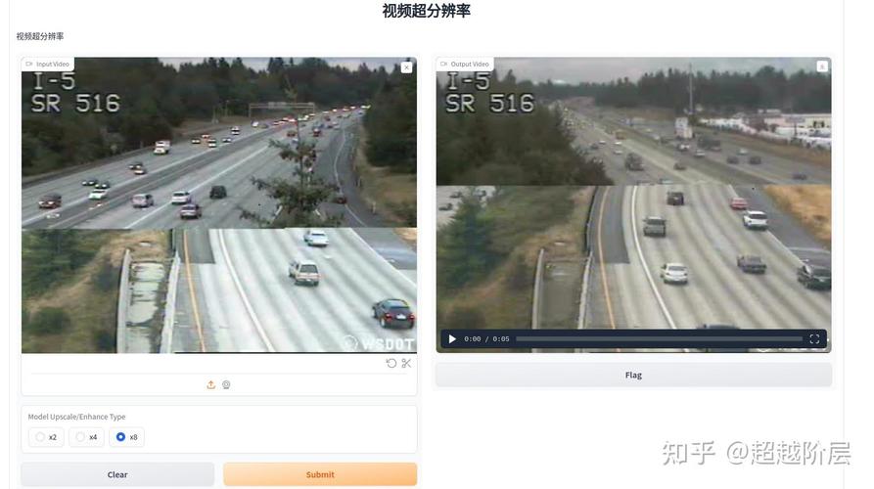The width and height of the screenshot is (874, 489).
Task: Select the x4 upscale option
Action: coord(86,437)
